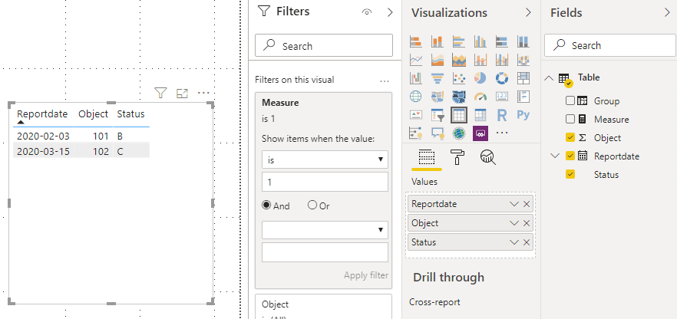
Task: Select the Ribbon chart visual
Action: (x=523, y=60)
